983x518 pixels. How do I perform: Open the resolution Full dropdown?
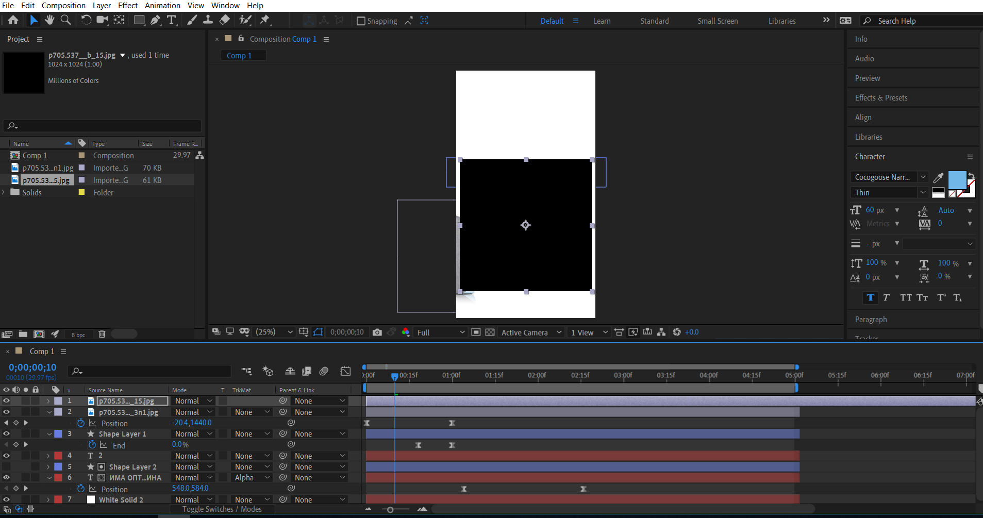(441, 332)
